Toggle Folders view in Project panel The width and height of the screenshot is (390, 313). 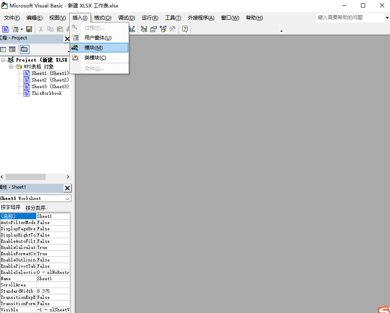click(24, 49)
